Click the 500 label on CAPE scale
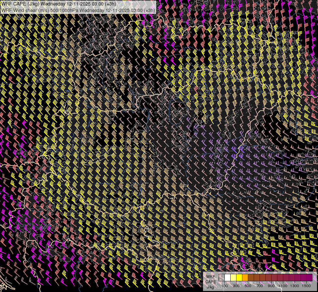The width and height of the screenshot is (318, 292). pyautogui.click(x=248, y=286)
